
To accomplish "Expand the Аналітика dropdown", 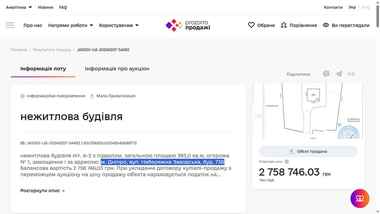I will pos(19,7).
